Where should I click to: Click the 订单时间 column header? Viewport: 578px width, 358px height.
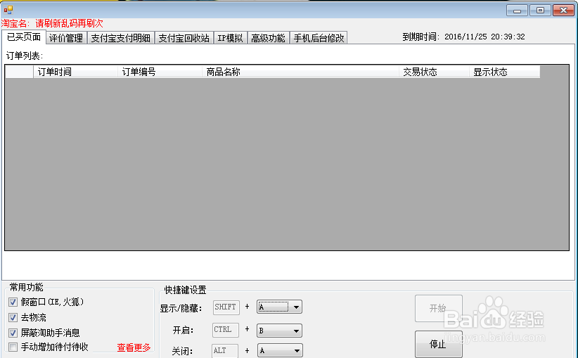pyautogui.click(x=75, y=72)
